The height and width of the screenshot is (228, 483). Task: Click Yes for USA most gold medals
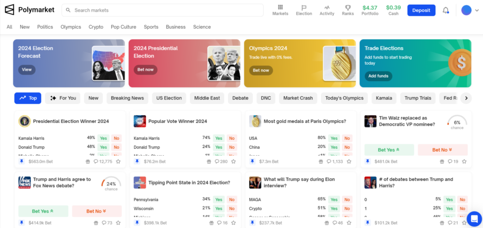pos(334,138)
